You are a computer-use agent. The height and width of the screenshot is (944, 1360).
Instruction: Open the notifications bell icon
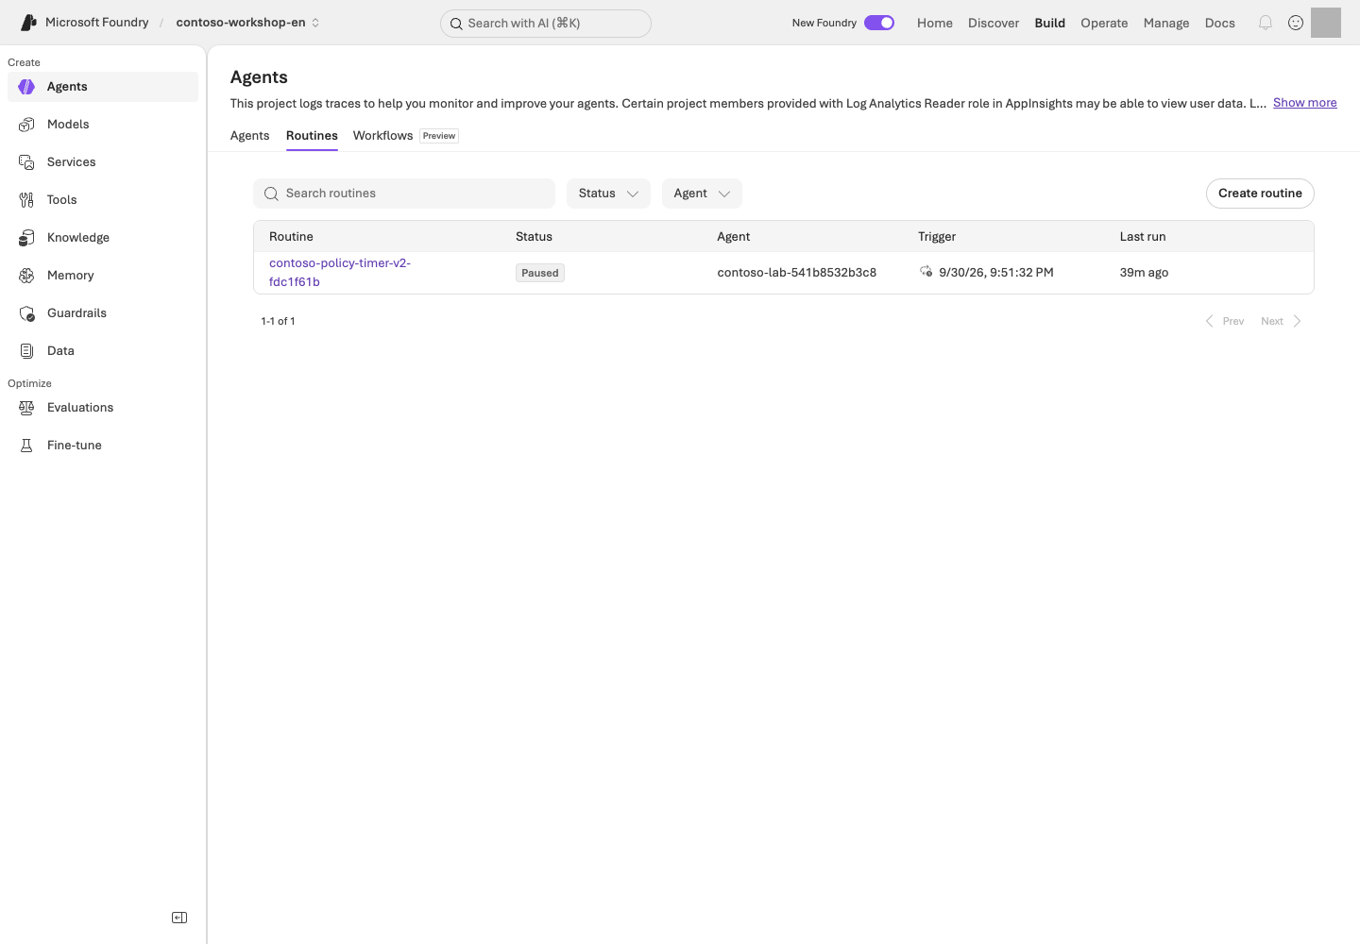[x=1266, y=23]
